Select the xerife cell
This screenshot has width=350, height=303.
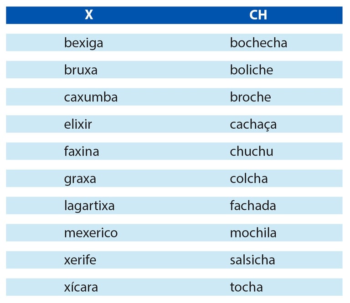click(80, 260)
